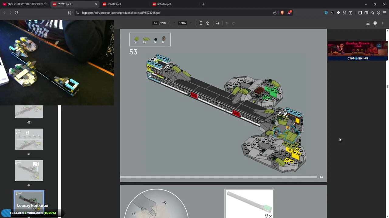Rotate the PDF counterclockwise
Screen dimensions: 389x218
point(208,23)
